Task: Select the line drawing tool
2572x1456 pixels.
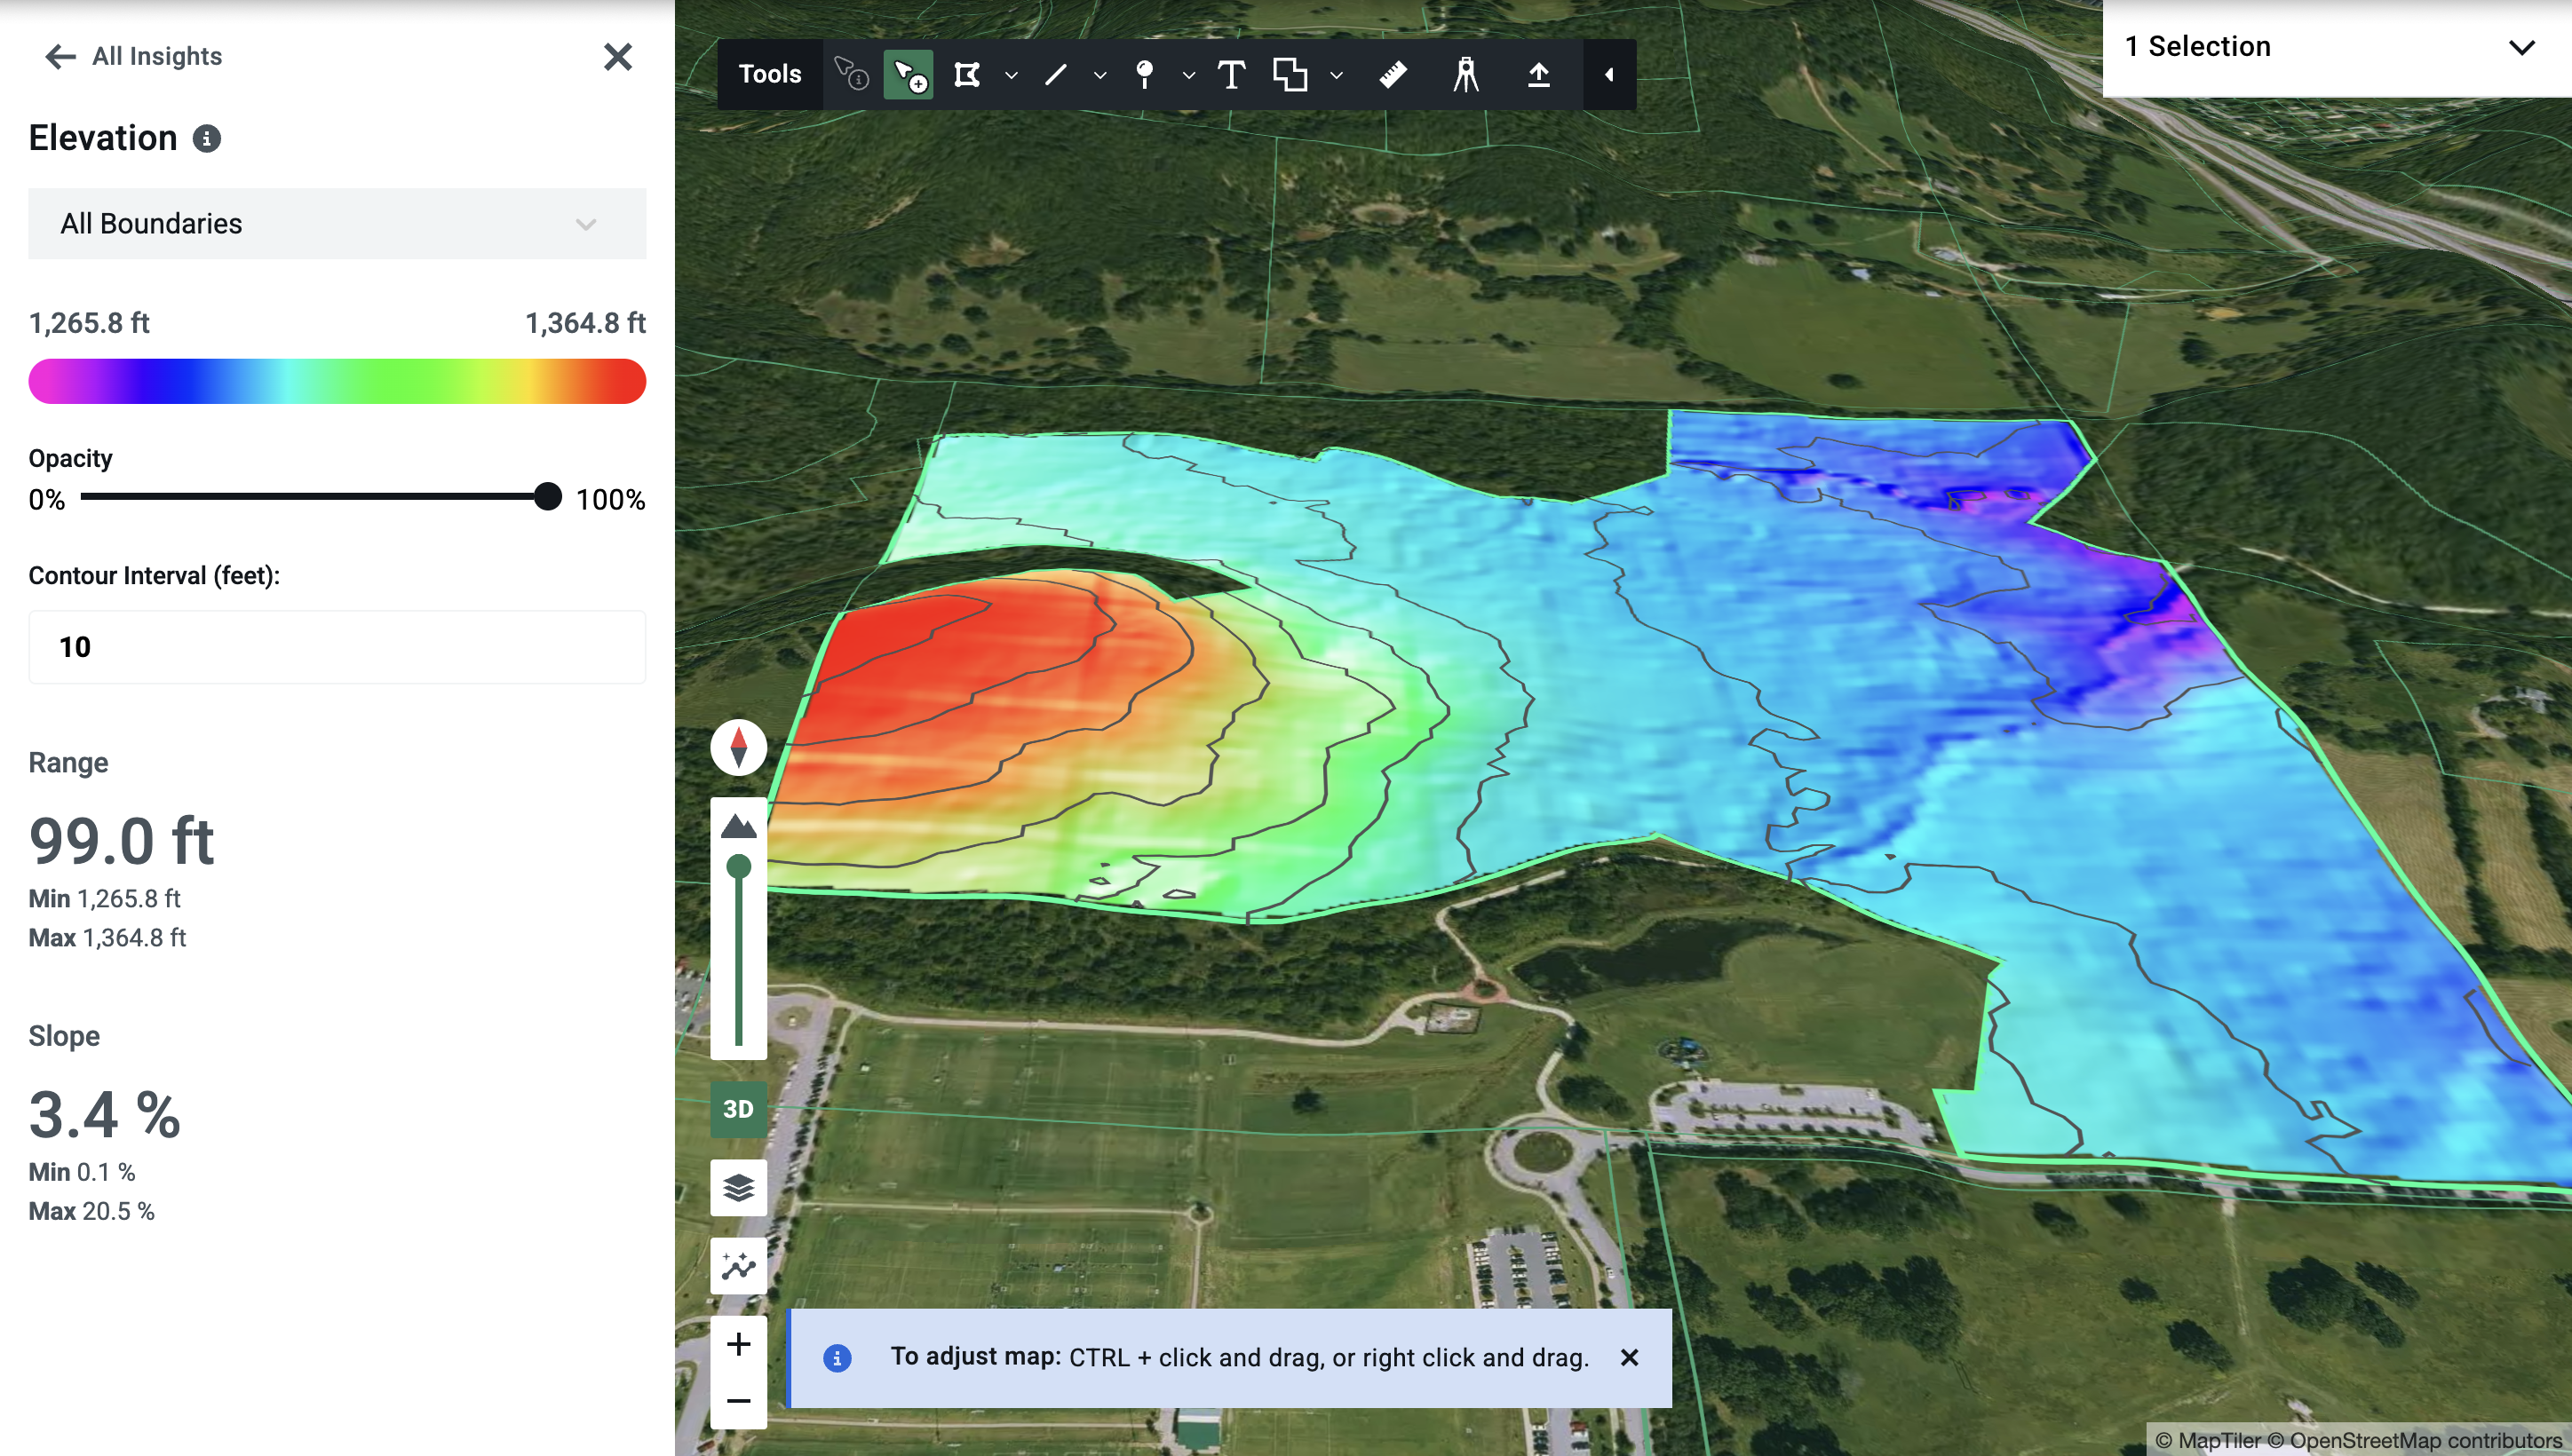Action: pyautogui.click(x=1055, y=74)
